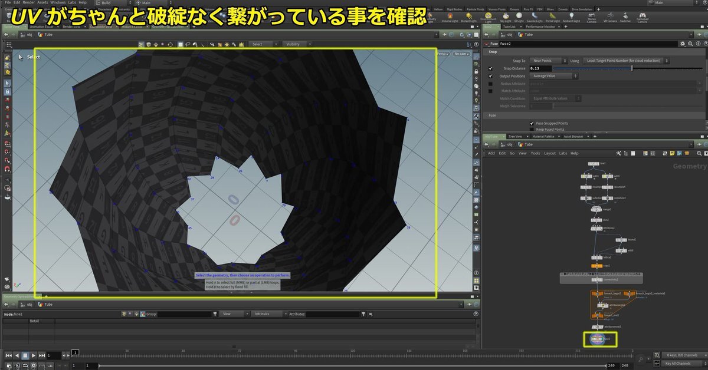
Task: Uncheck Fuse Snapped Points
Action: coord(532,123)
